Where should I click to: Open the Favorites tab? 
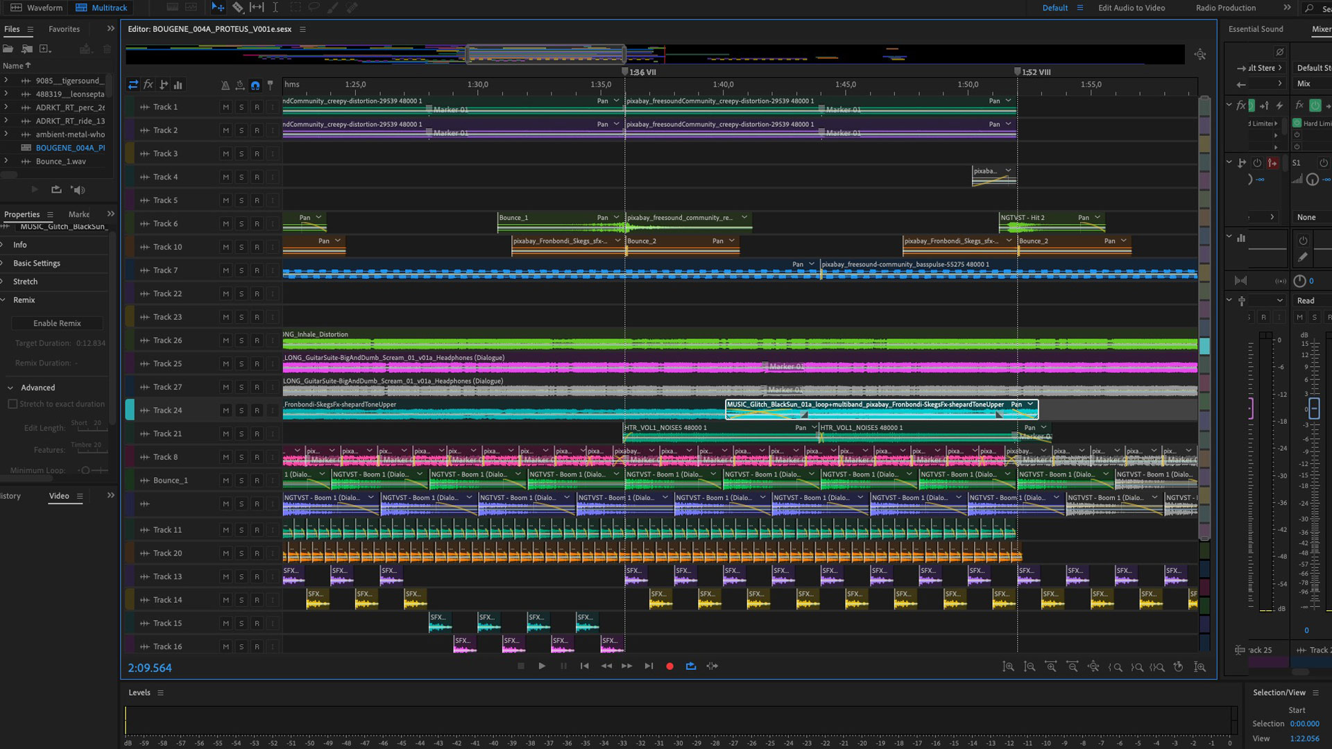point(64,29)
